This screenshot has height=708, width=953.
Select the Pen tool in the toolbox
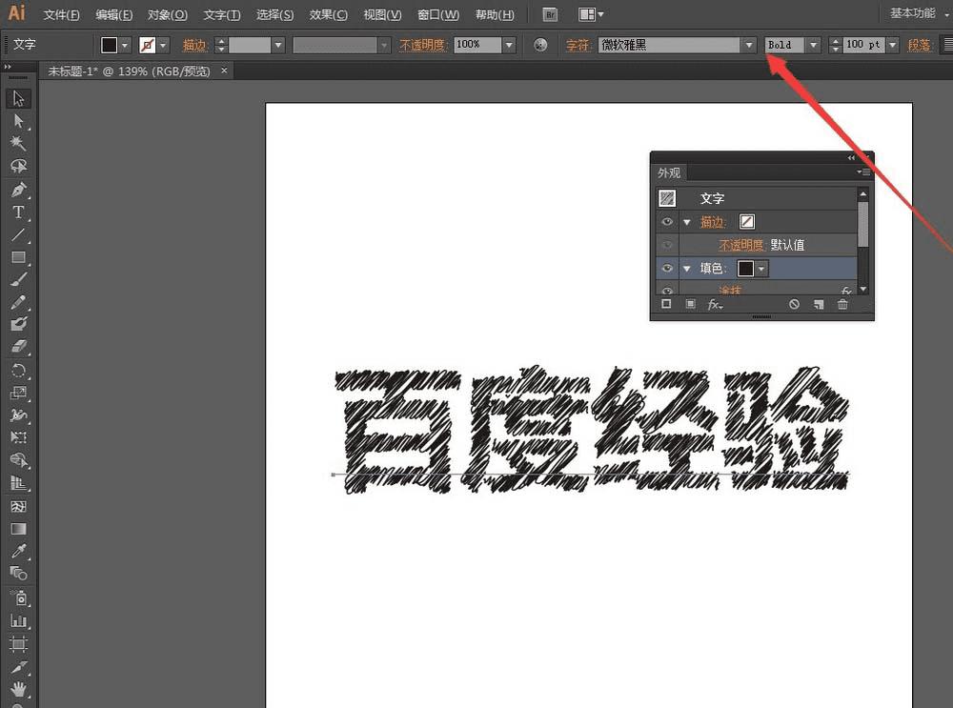(18, 189)
